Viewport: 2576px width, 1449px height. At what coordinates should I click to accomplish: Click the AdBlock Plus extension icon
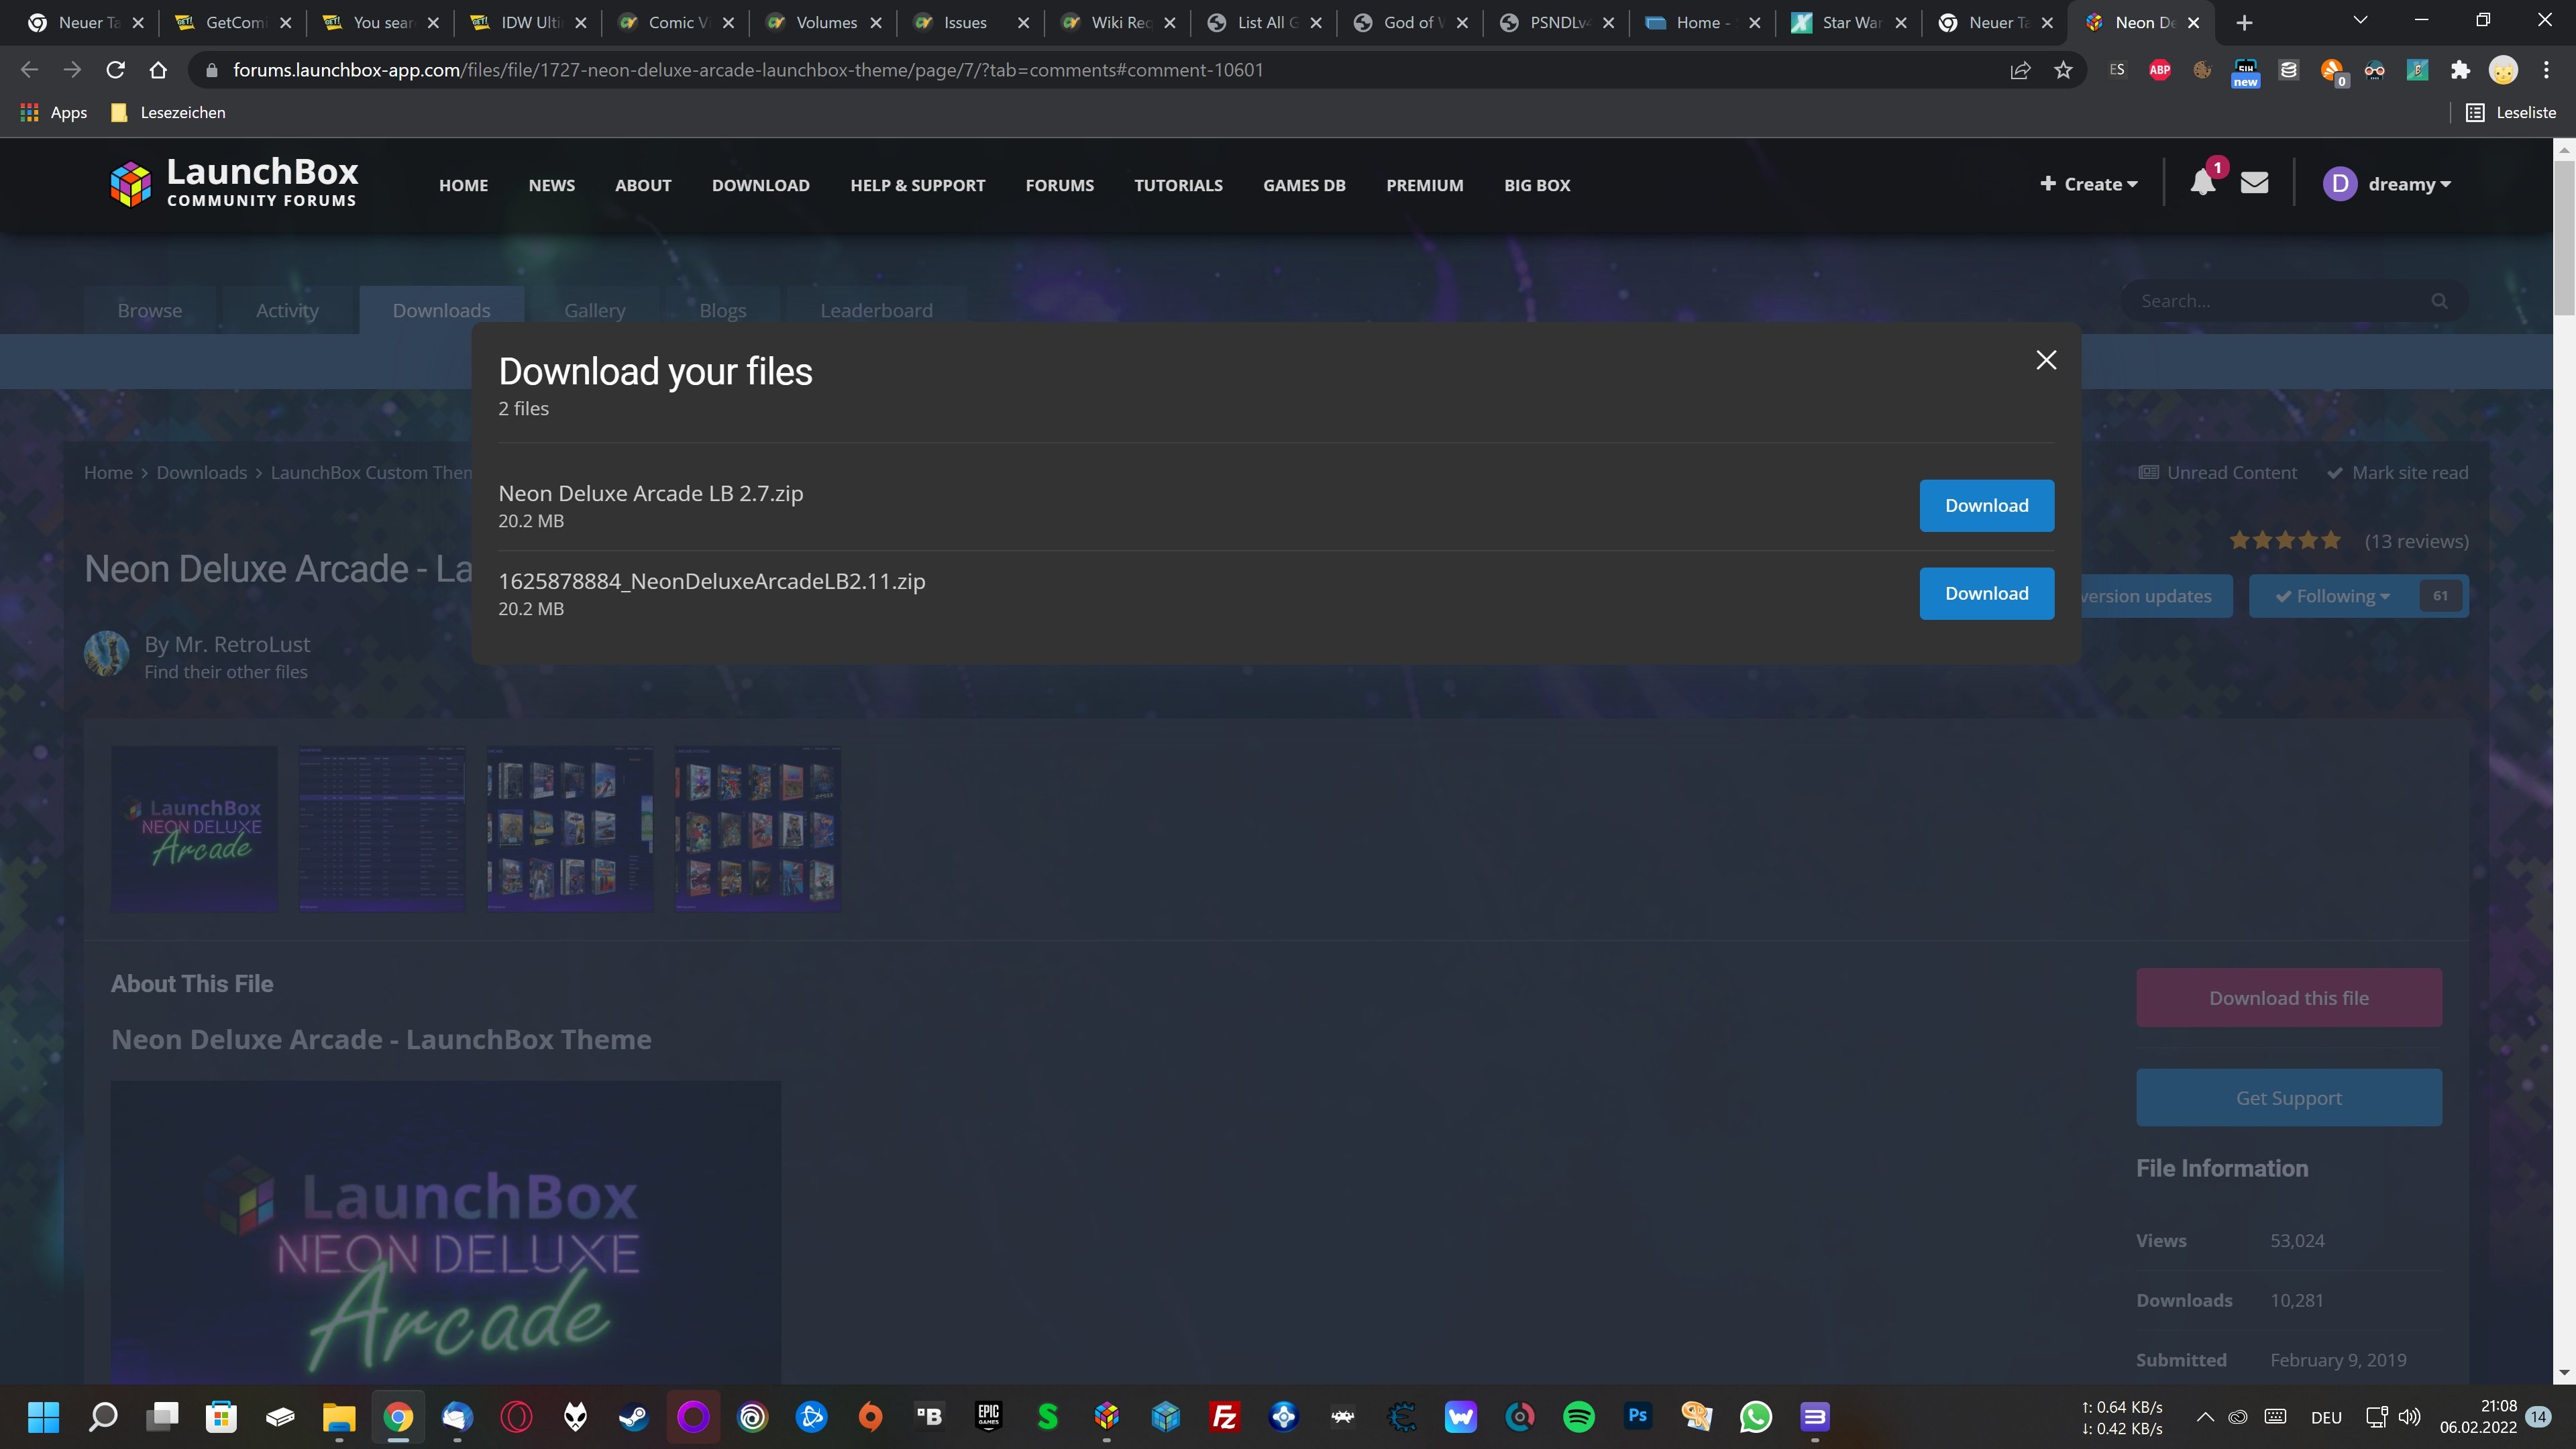point(2160,70)
